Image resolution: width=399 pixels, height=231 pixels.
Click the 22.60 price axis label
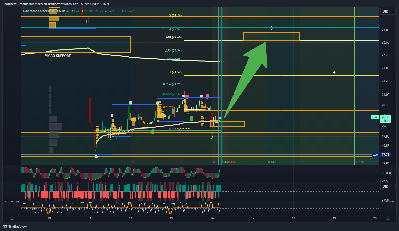[385, 42]
